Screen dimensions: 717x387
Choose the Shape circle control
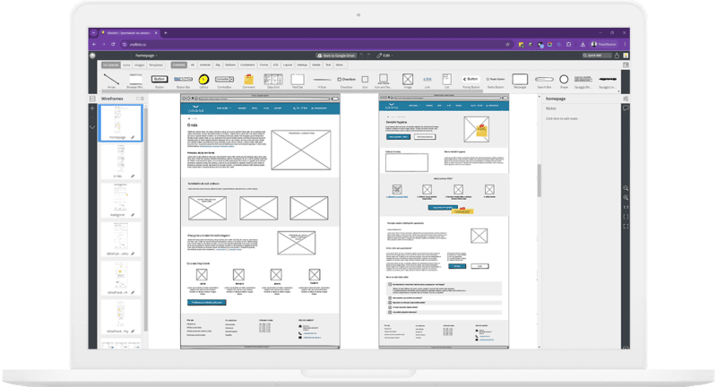(565, 81)
